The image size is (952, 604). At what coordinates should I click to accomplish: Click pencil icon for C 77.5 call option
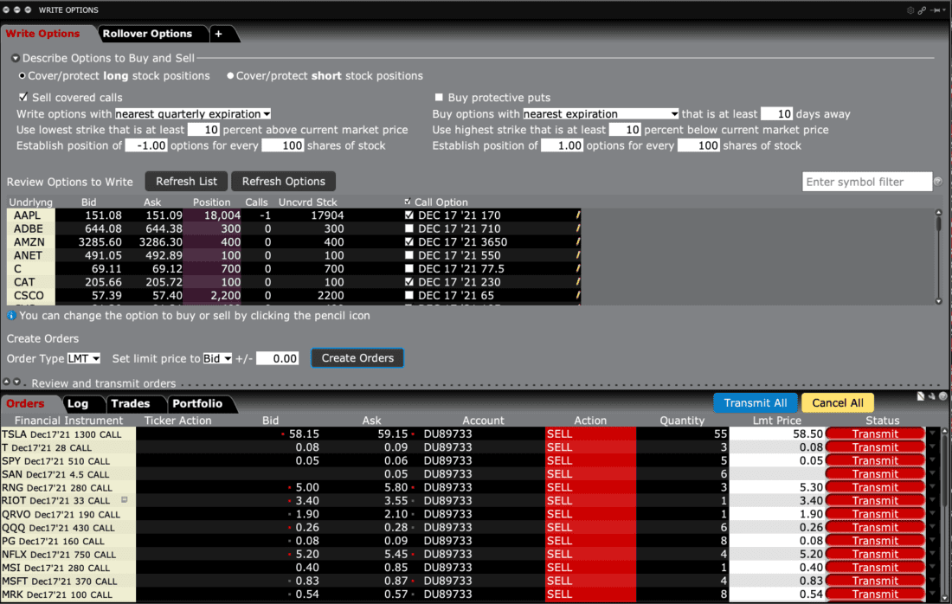[x=578, y=268]
